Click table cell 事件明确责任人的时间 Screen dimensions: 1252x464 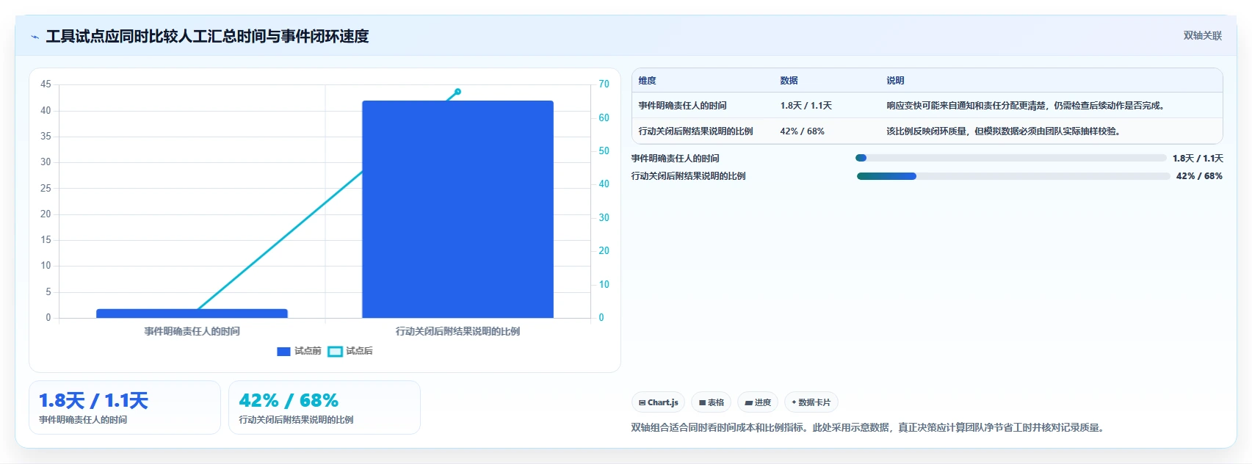coord(682,106)
